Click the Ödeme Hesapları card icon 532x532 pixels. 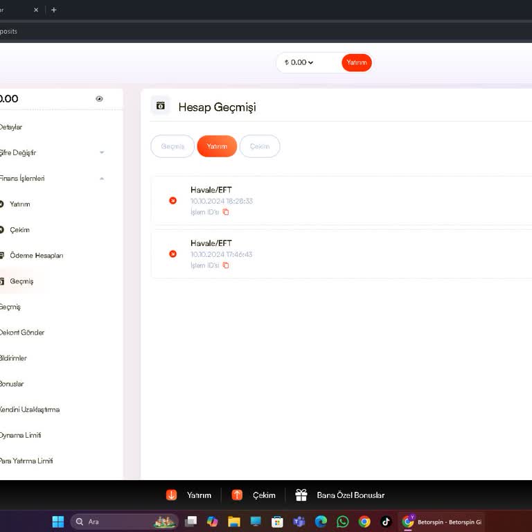click(1, 256)
